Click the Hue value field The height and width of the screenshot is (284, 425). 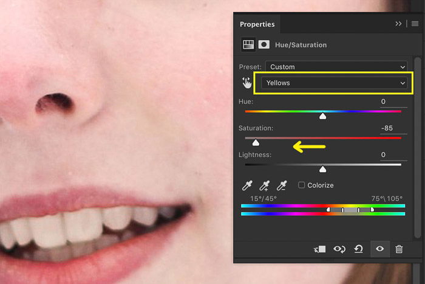click(393, 102)
